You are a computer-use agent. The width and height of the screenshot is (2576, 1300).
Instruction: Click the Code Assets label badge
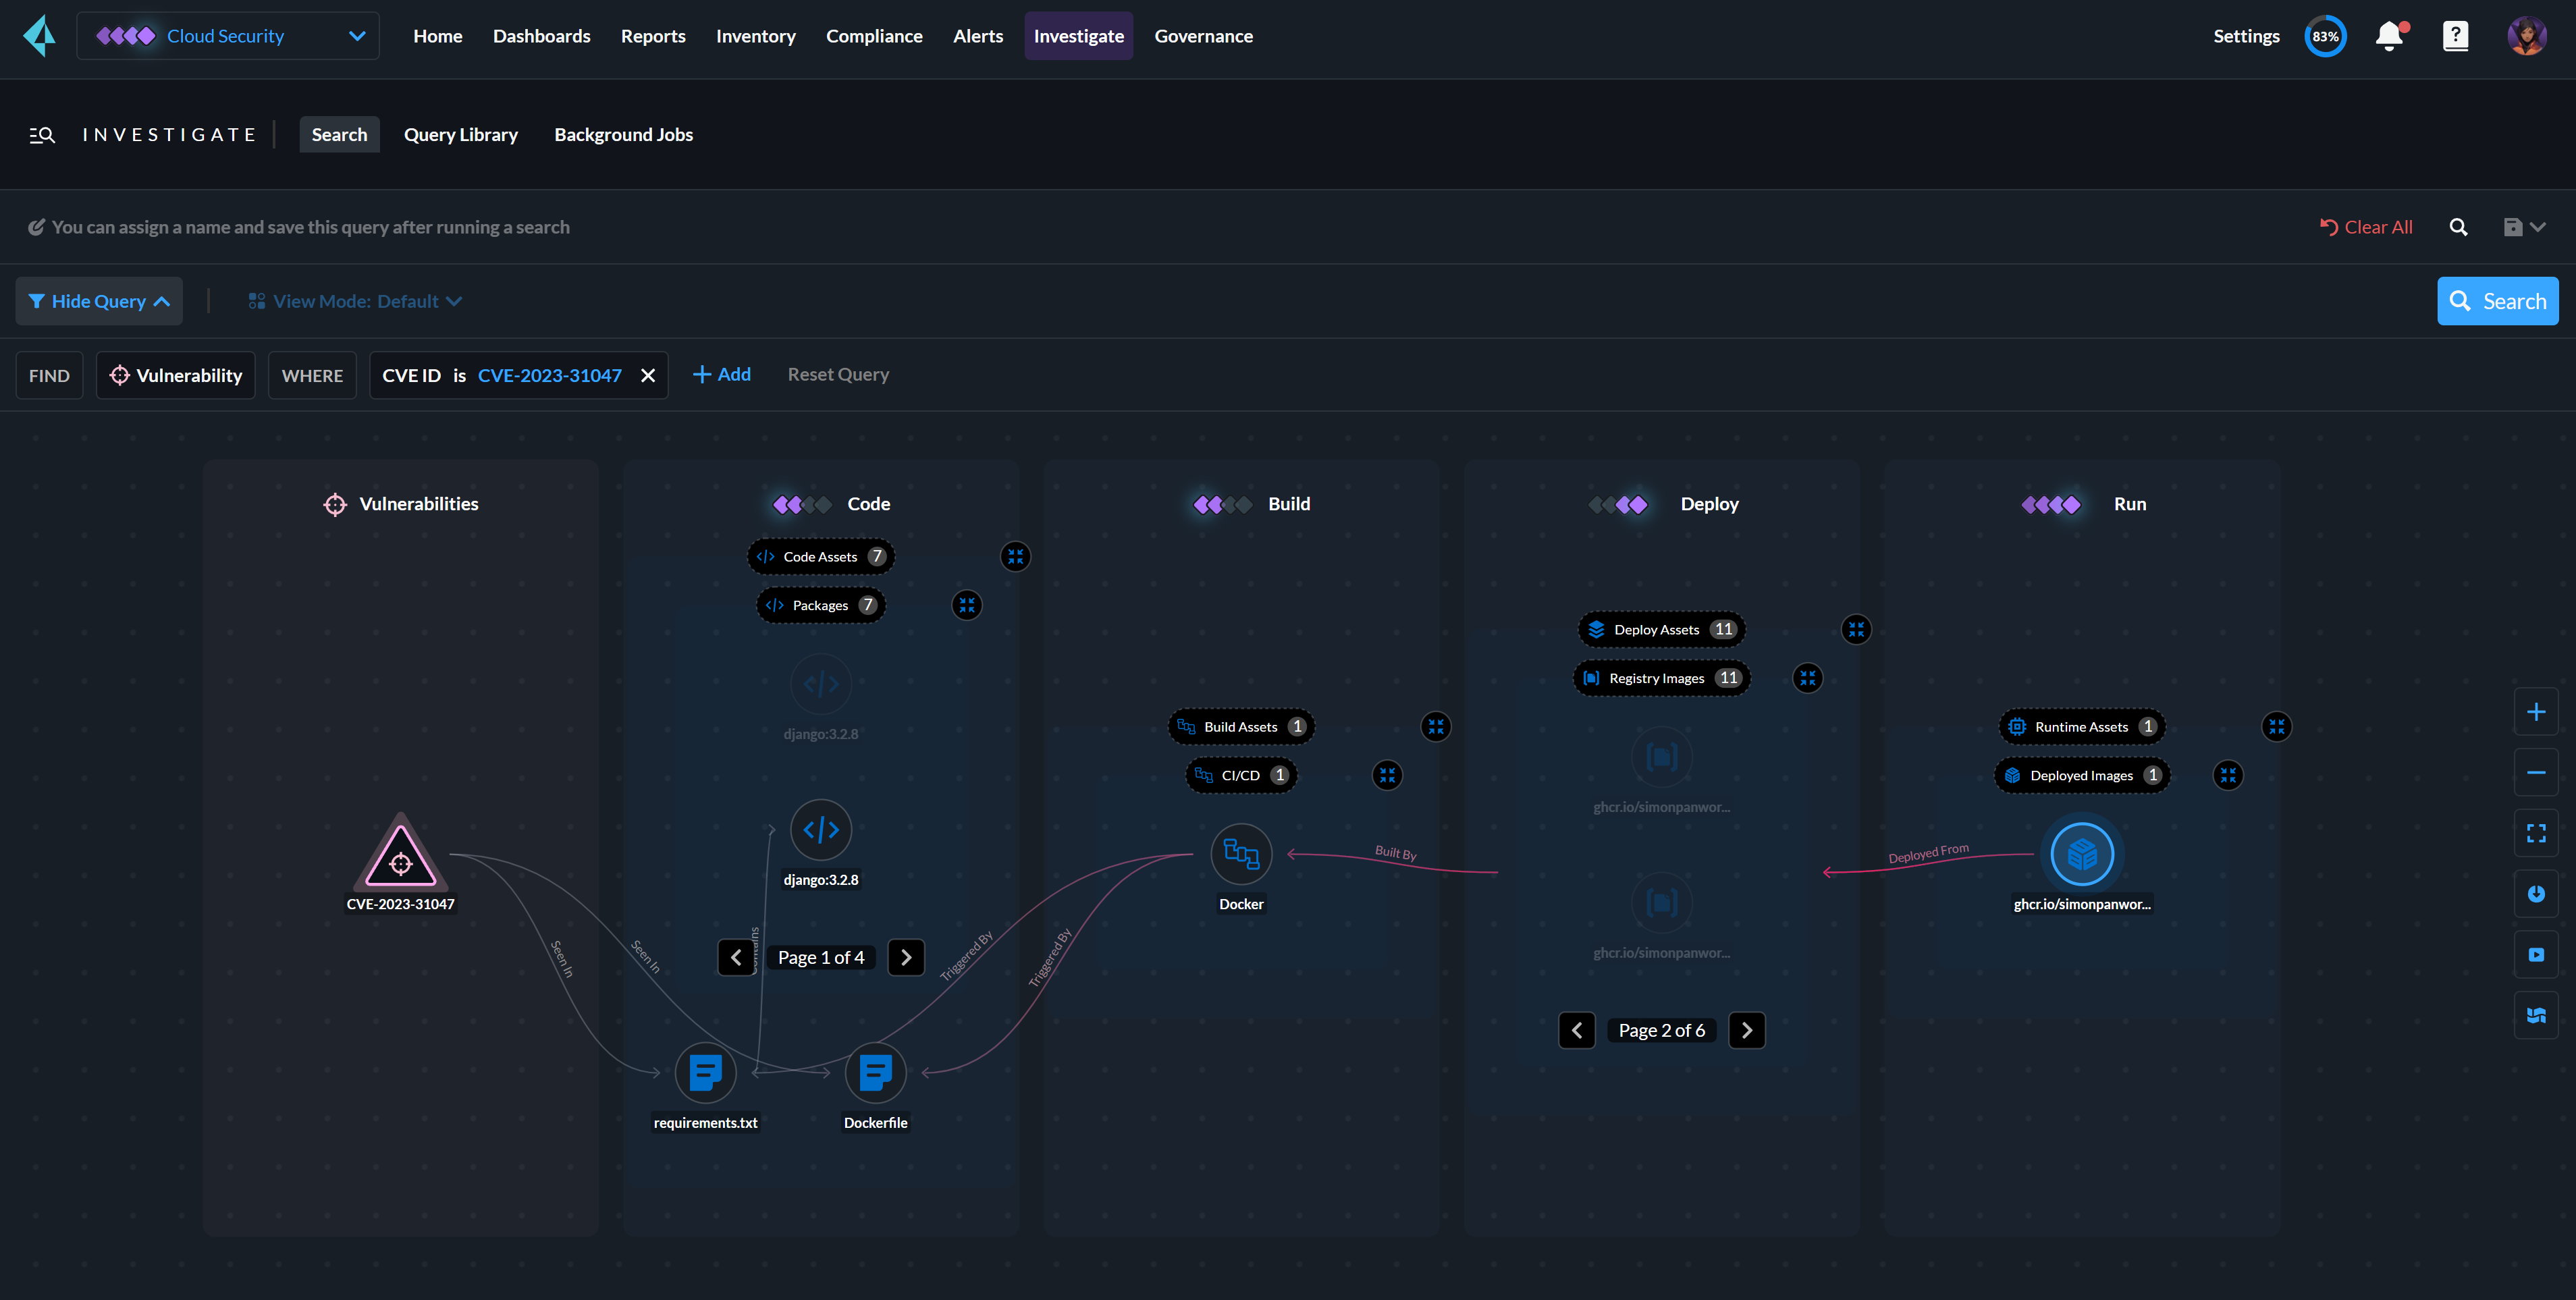(x=821, y=557)
